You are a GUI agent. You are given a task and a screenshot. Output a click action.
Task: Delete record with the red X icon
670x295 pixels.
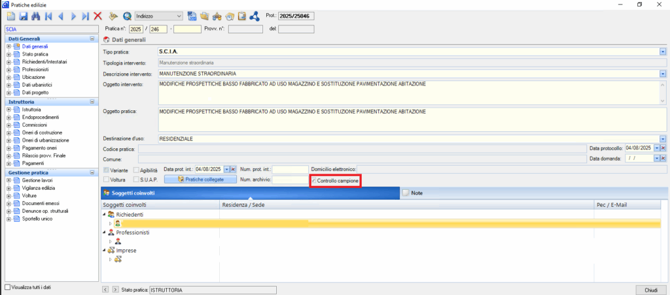(x=97, y=16)
